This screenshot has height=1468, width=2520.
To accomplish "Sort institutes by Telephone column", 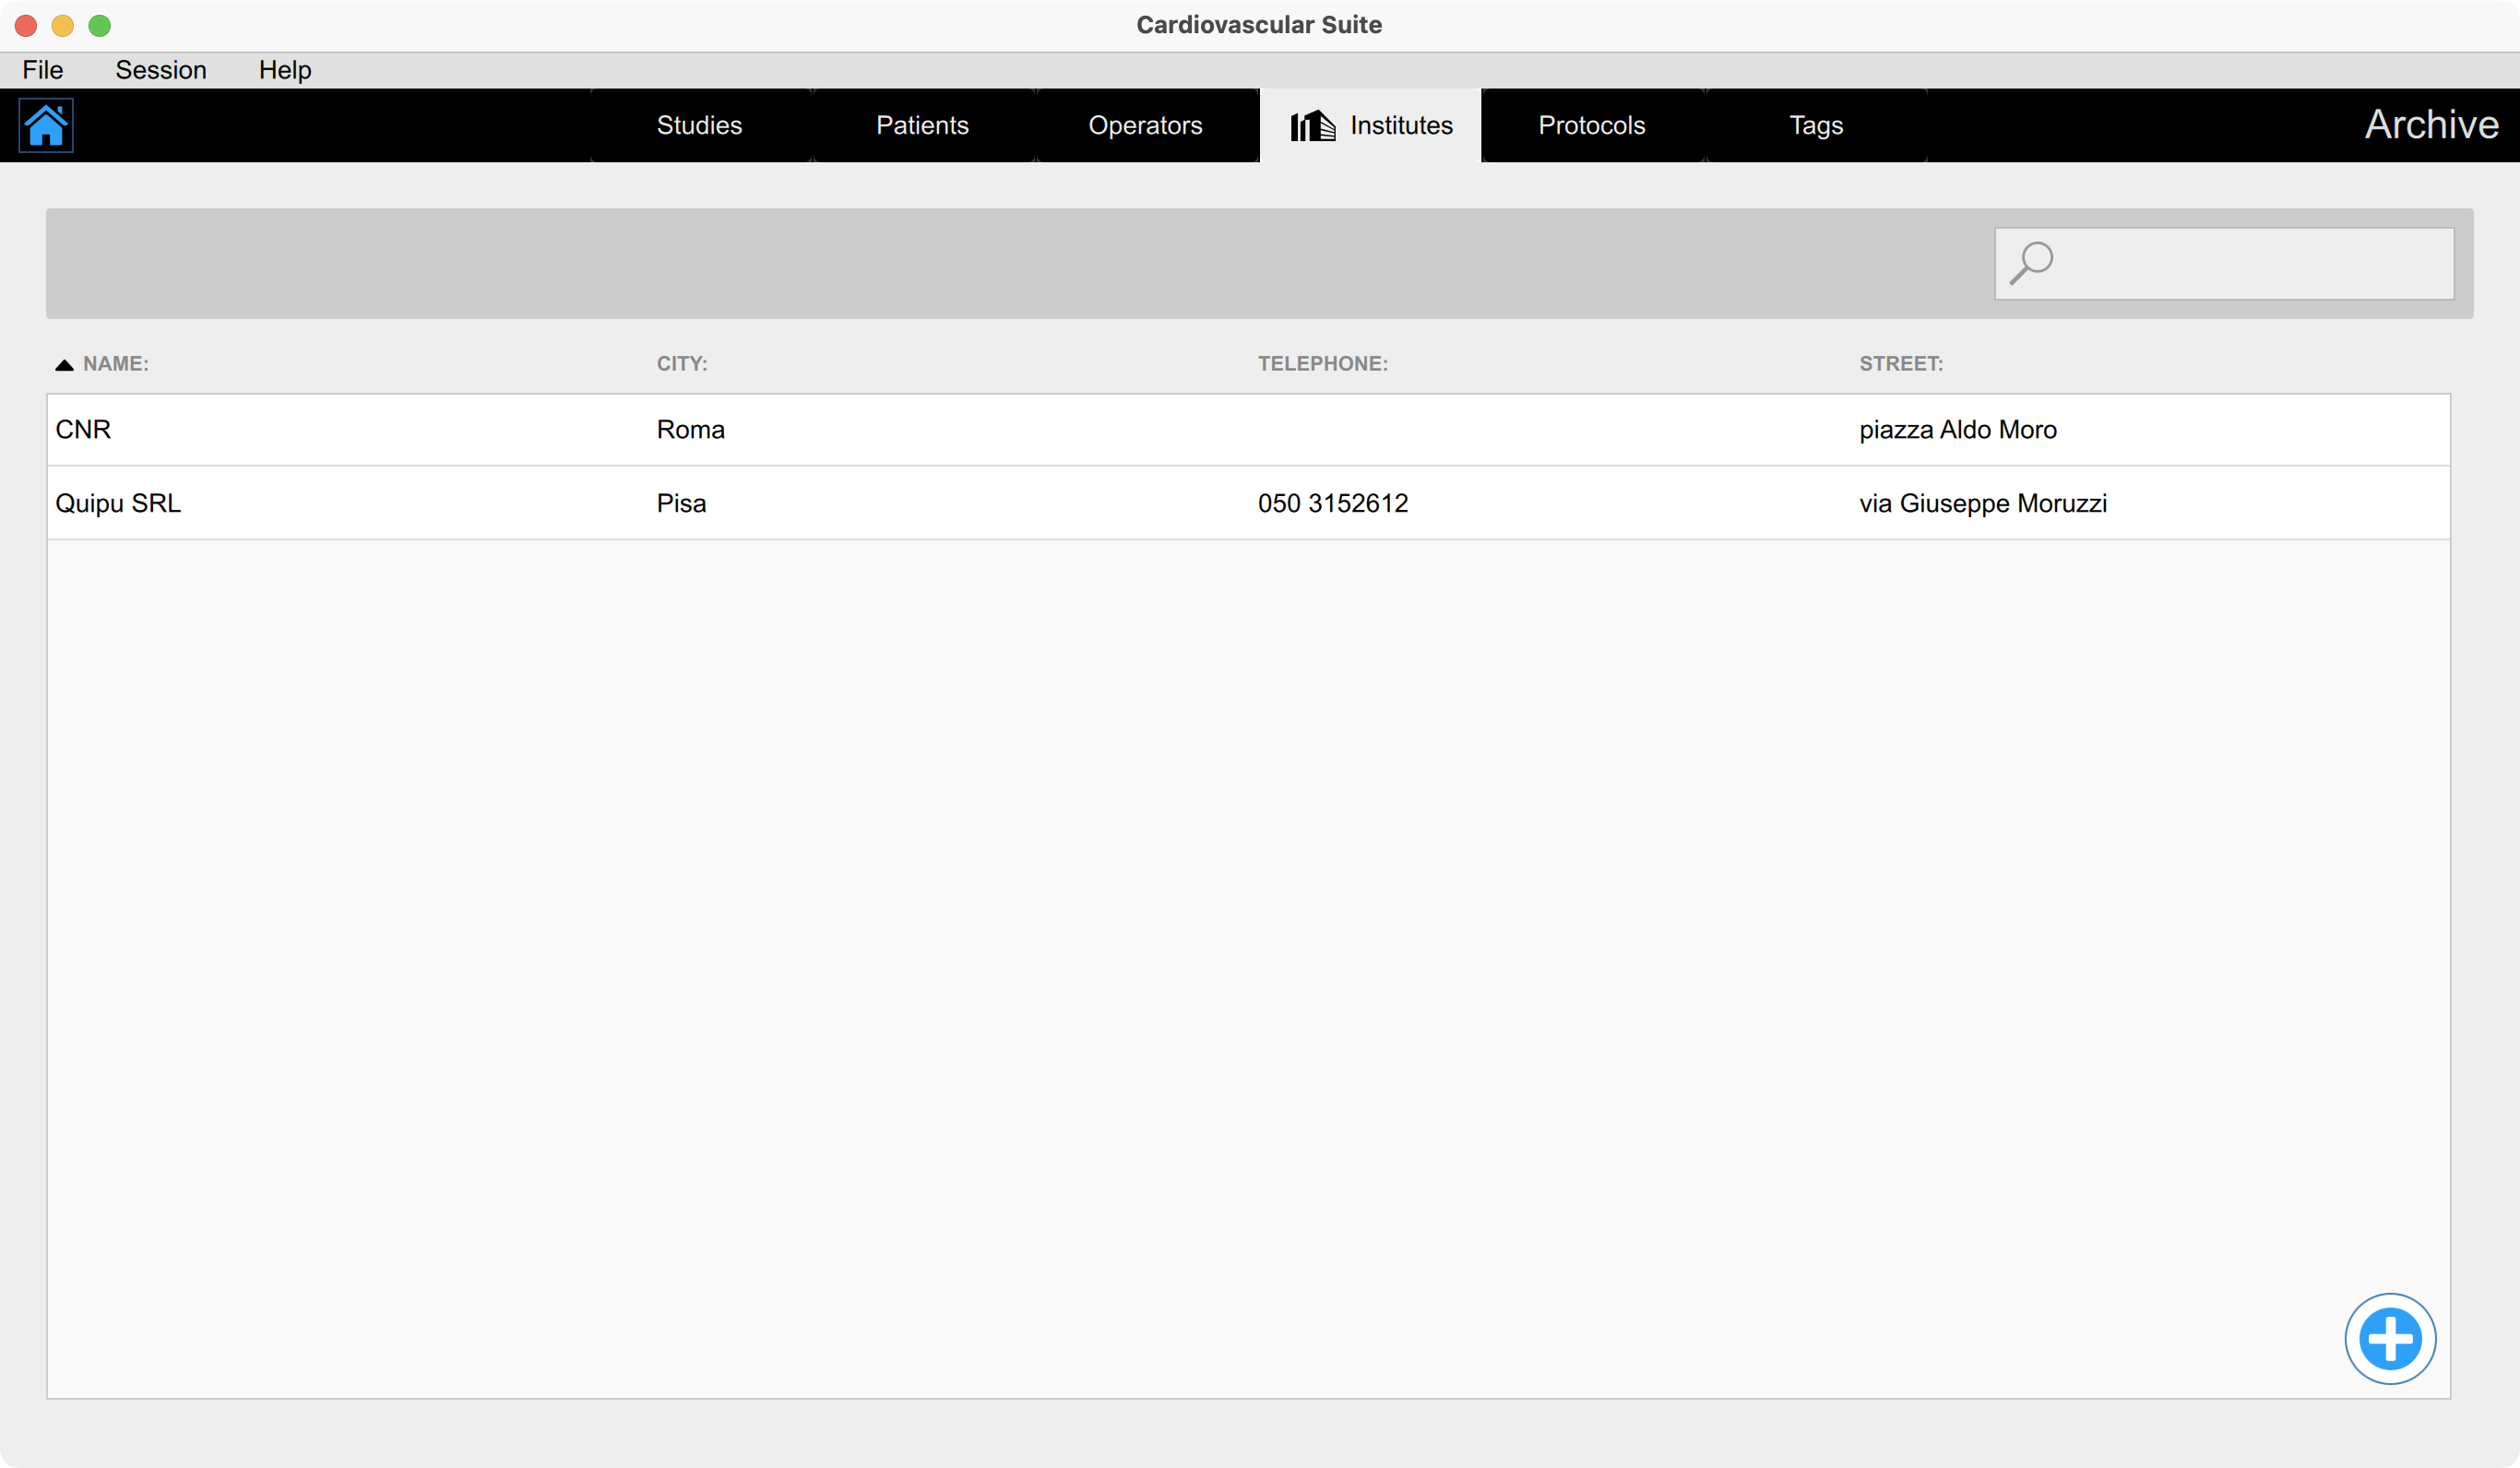I will point(1322,364).
